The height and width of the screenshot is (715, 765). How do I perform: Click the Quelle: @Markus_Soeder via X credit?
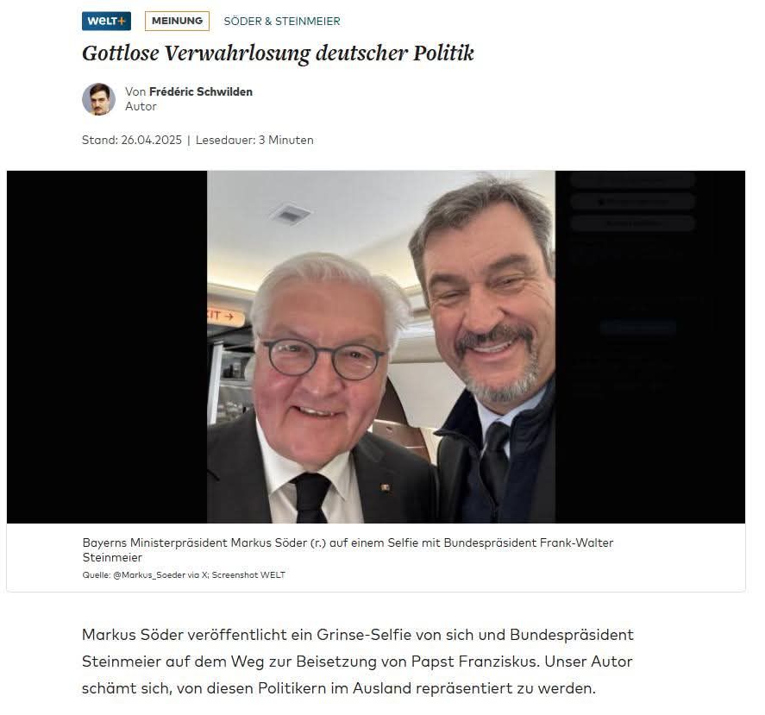point(184,575)
